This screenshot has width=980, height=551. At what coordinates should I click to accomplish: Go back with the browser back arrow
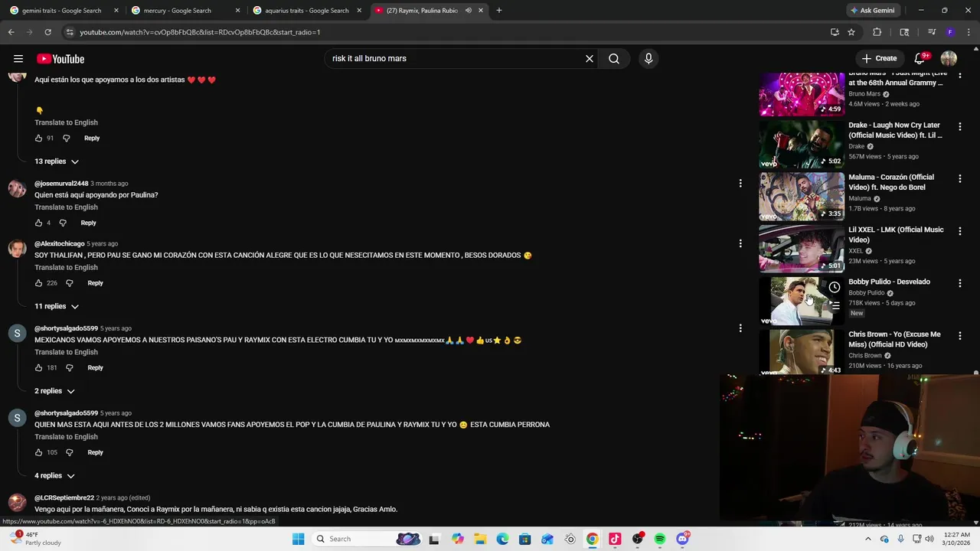click(11, 32)
